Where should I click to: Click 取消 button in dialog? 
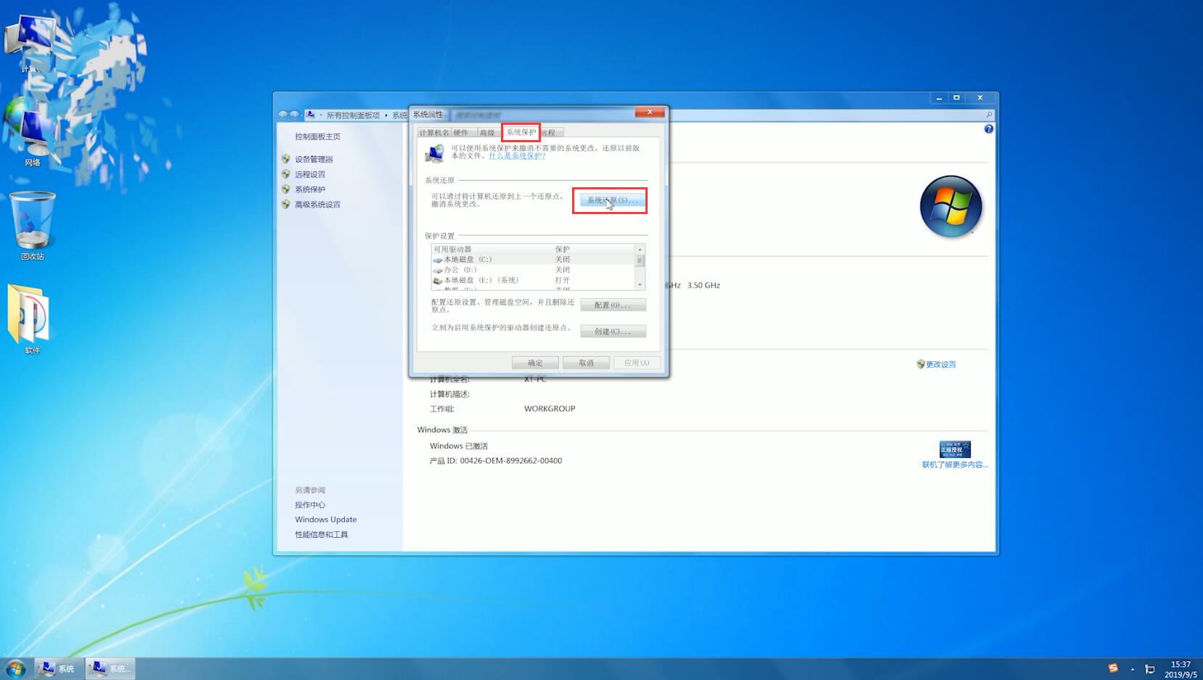click(x=586, y=363)
